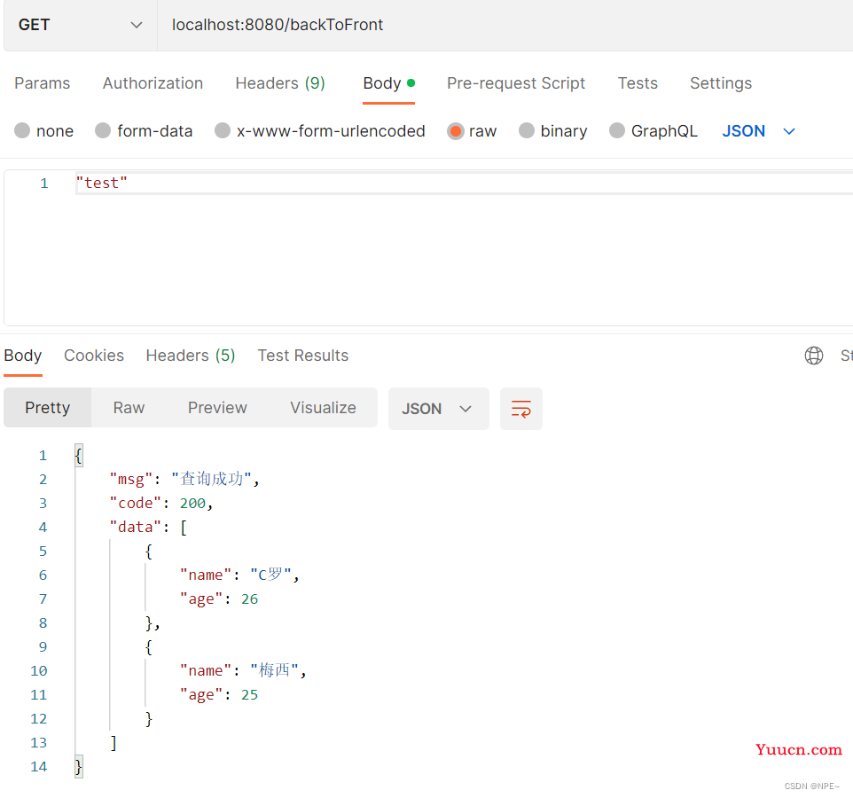The width and height of the screenshot is (853, 798).
Task: Select the Visualize view button
Action: point(323,408)
